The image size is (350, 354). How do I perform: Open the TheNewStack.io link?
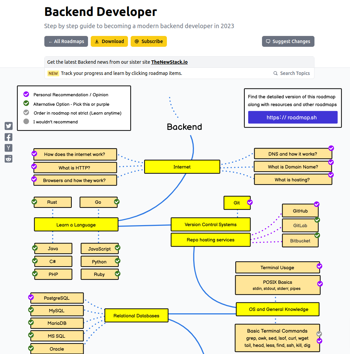click(169, 62)
